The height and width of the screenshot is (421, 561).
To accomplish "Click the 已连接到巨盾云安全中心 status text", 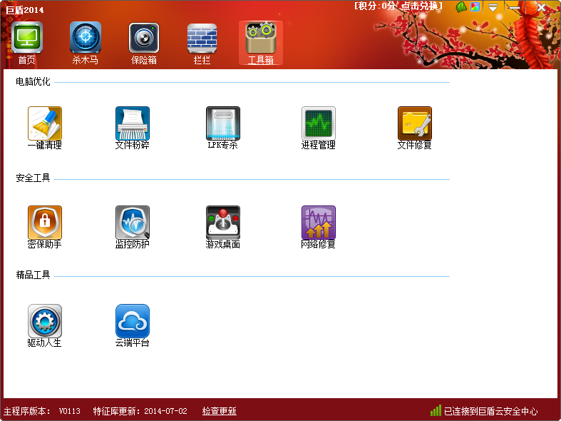I will click(x=491, y=411).
